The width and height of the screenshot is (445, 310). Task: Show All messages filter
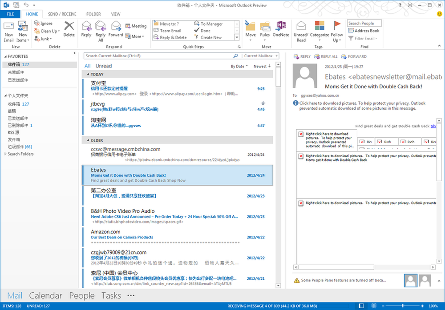pos(87,66)
